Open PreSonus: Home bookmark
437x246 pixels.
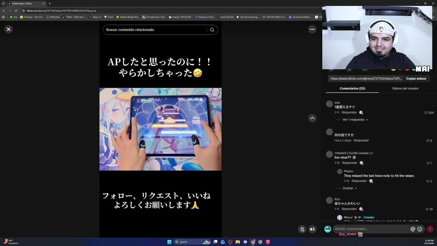pos(205,17)
